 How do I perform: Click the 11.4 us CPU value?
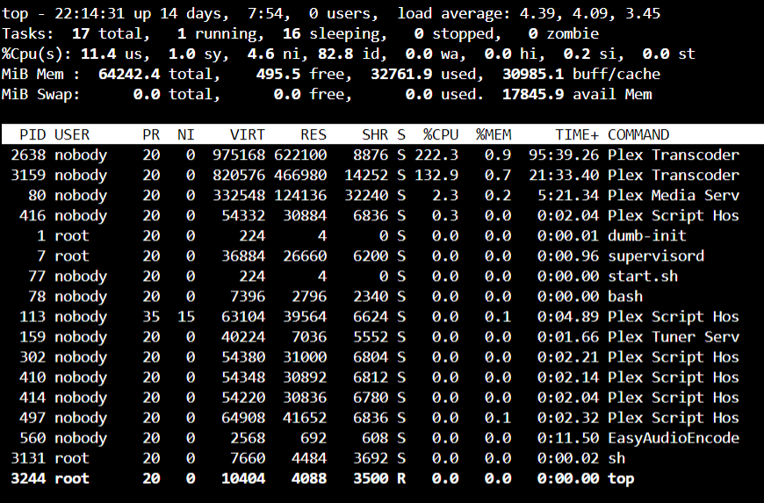point(98,54)
